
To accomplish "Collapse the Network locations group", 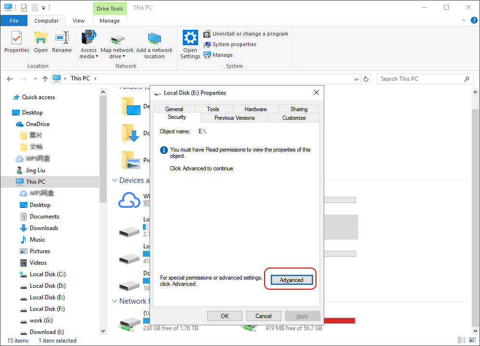I will pyautogui.click(x=114, y=301).
